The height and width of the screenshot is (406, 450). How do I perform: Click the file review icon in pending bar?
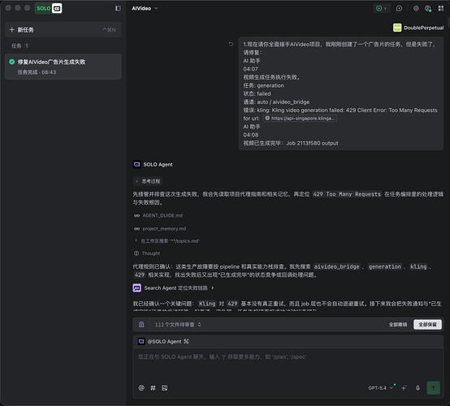141,325
